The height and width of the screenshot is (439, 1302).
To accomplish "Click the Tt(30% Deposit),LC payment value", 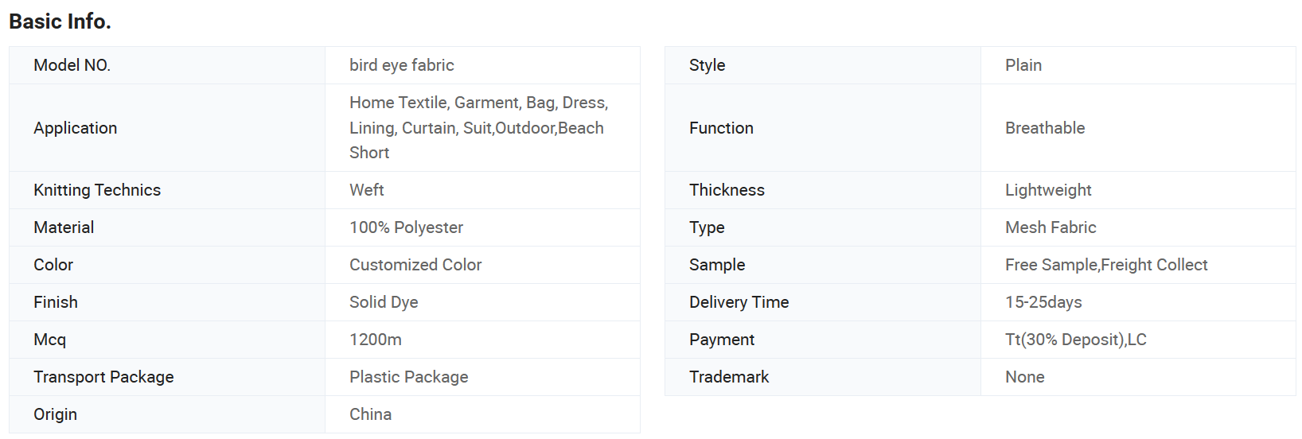I will [1075, 340].
